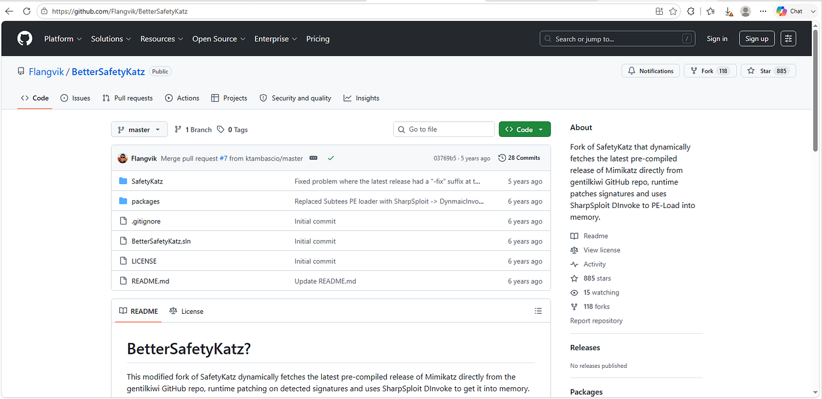
Task: Open the BetterSafetyKatz.sln file
Action: [161, 241]
